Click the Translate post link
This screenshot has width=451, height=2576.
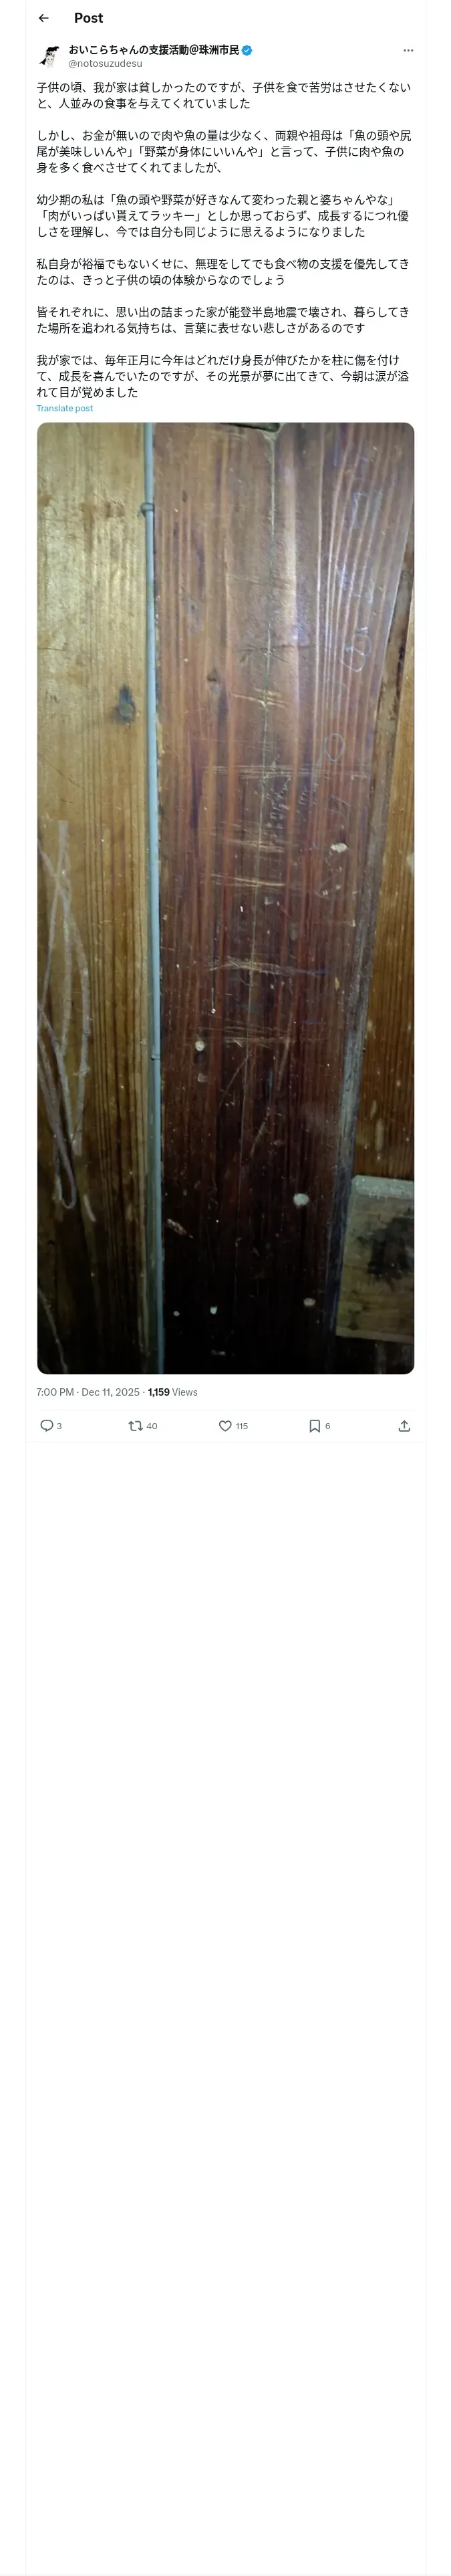coord(65,408)
